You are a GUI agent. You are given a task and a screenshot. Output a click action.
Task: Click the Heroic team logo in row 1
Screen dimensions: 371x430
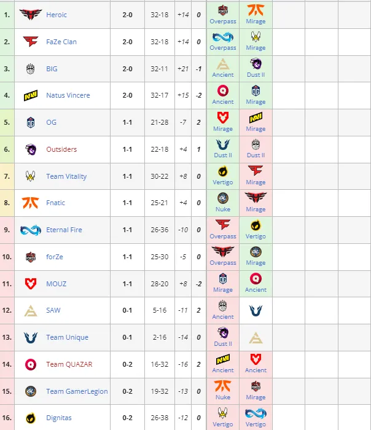click(x=31, y=15)
